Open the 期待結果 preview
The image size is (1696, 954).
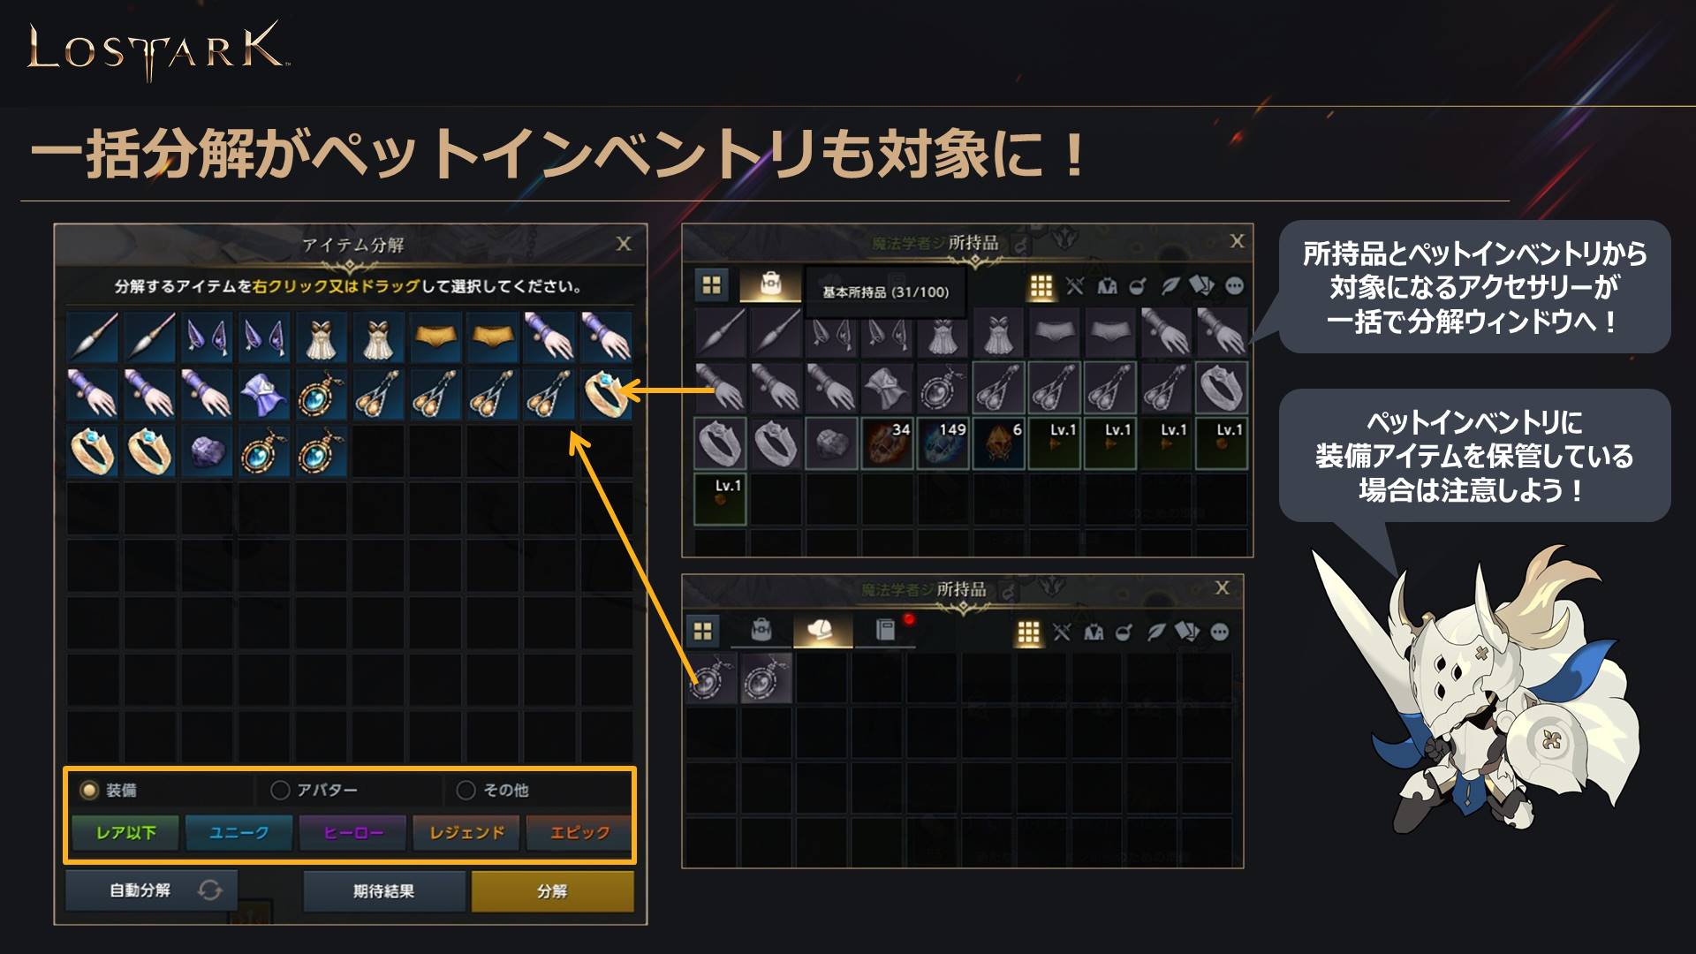tap(383, 891)
